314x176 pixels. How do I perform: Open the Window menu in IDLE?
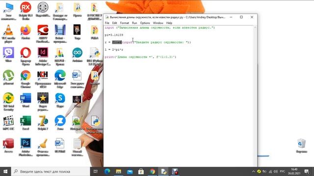tap(158, 23)
